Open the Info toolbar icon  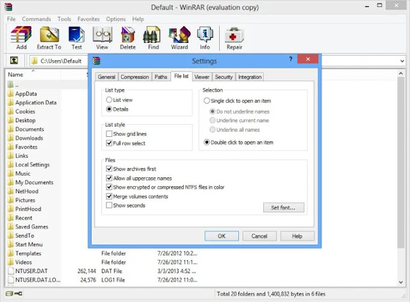click(x=205, y=35)
